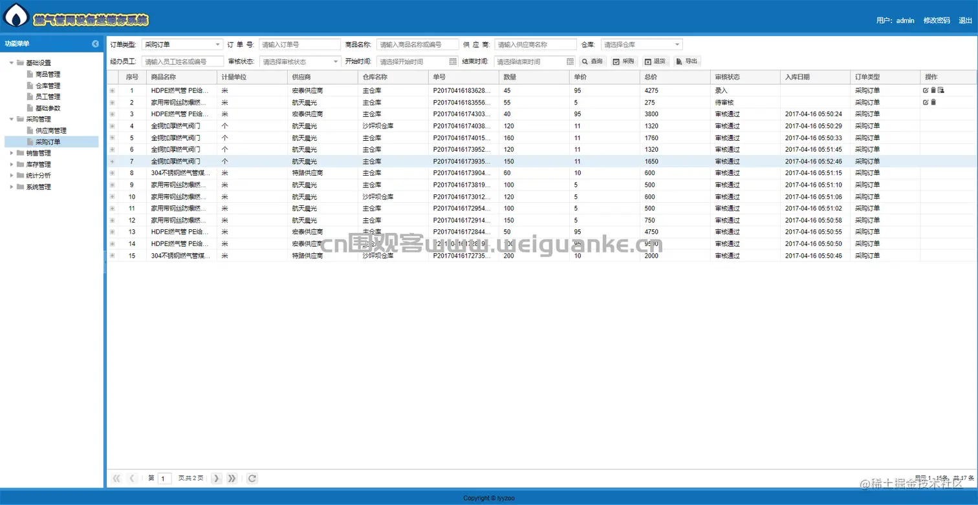This screenshot has height=505, width=978.
Task: Click the 查询 search button
Action: tap(592, 61)
